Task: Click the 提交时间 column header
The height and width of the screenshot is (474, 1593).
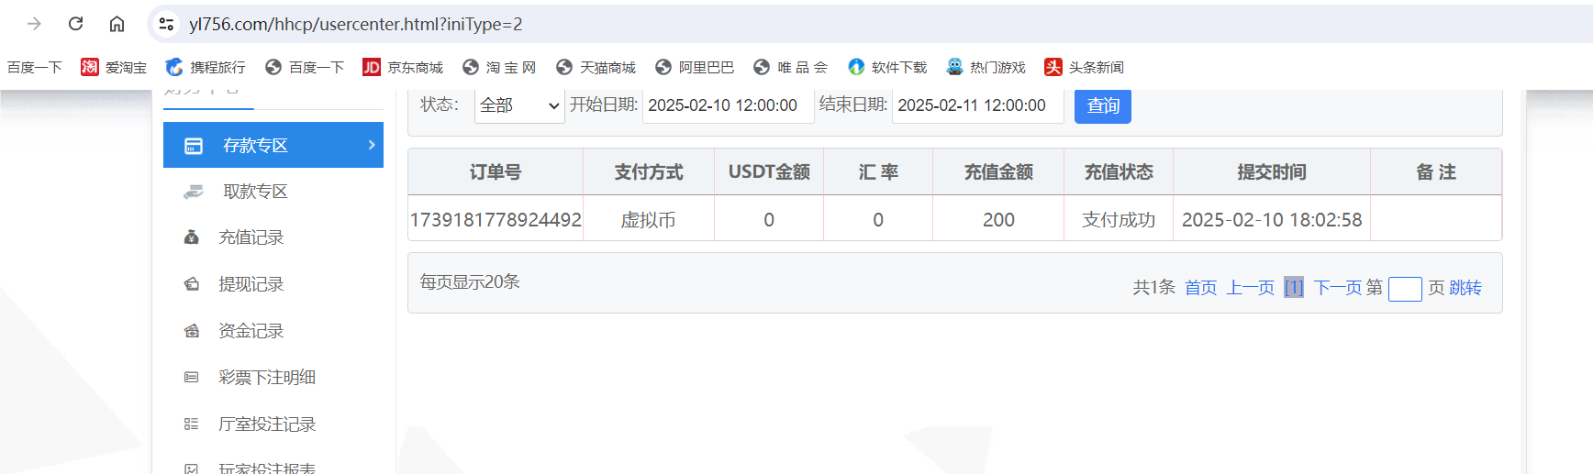Action: pyautogui.click(x=1272, y=172)
